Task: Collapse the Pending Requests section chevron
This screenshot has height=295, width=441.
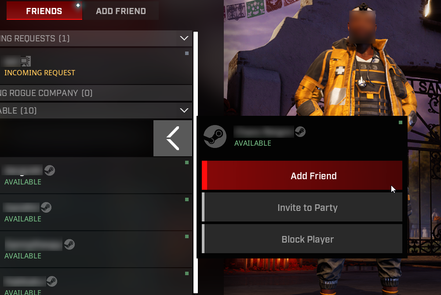Action: [x=184, y=38]
